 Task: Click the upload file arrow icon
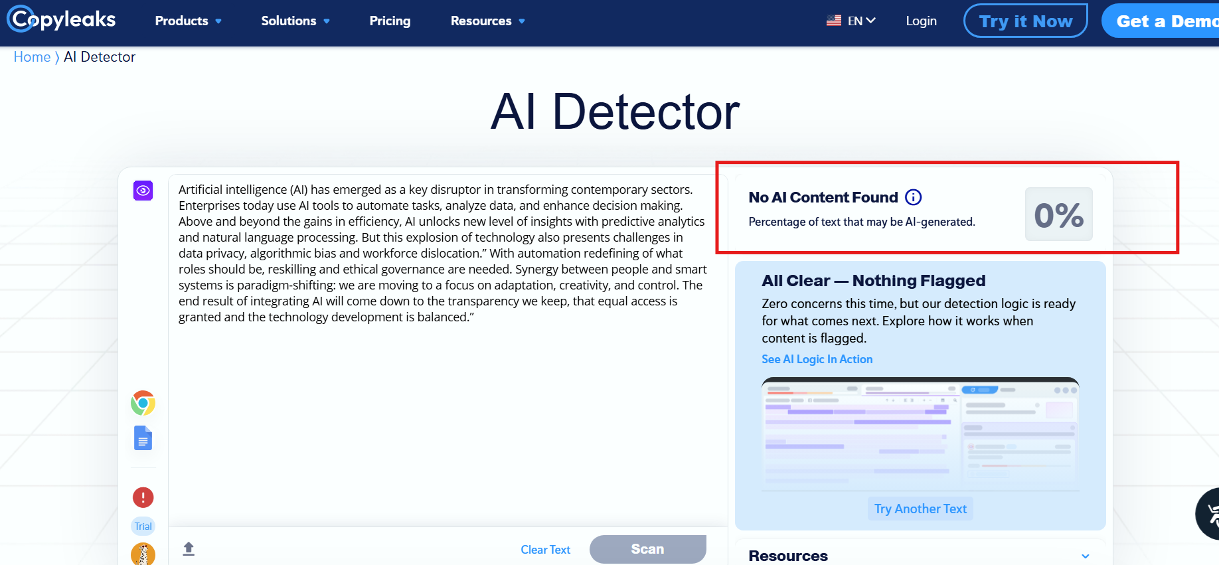pos(189,548)
